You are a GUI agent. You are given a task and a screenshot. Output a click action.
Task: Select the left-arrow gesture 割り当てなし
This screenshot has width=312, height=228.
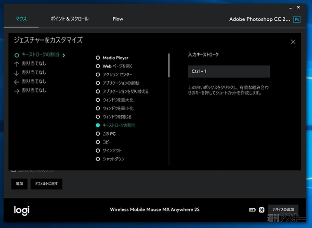pyautogui.click(x=30, y=82)
